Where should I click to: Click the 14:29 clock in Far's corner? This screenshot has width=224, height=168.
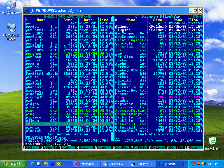(197, 17)
